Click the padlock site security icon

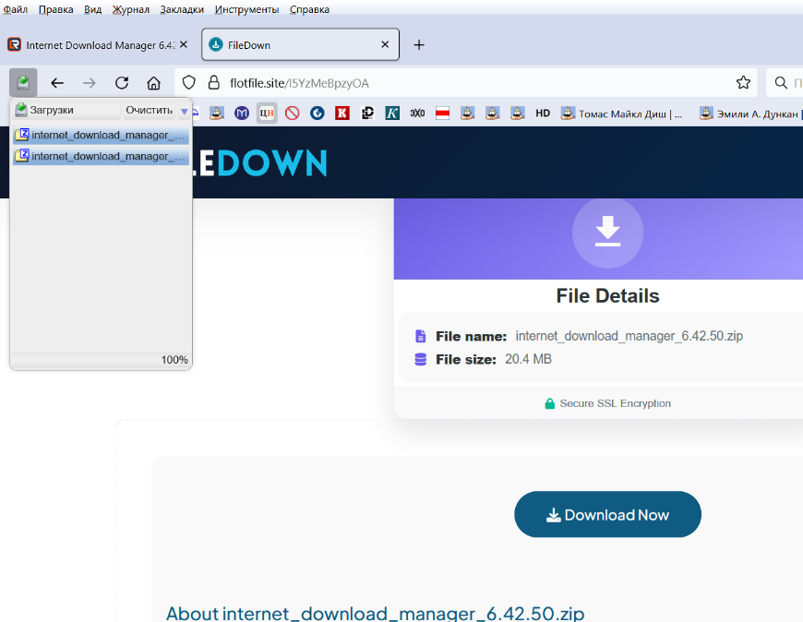213,82
